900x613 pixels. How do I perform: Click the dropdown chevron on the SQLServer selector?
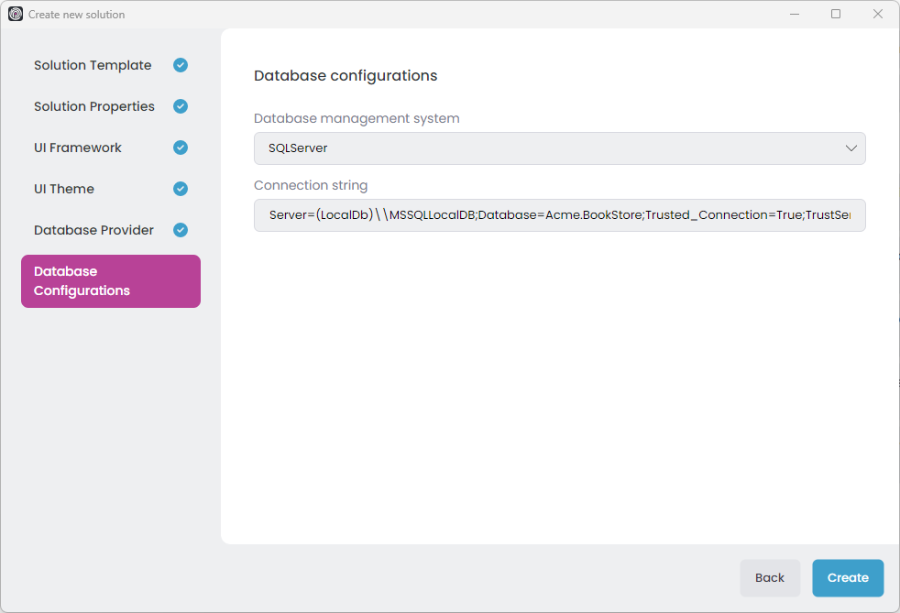(x=851, y=148)
